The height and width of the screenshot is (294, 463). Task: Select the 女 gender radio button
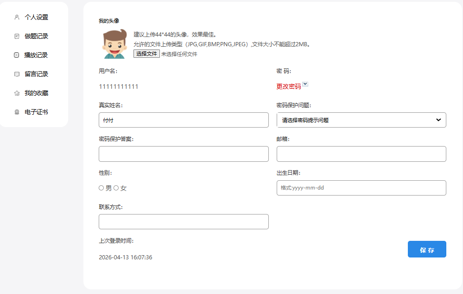pyautogui.click(x=116, y=188)
